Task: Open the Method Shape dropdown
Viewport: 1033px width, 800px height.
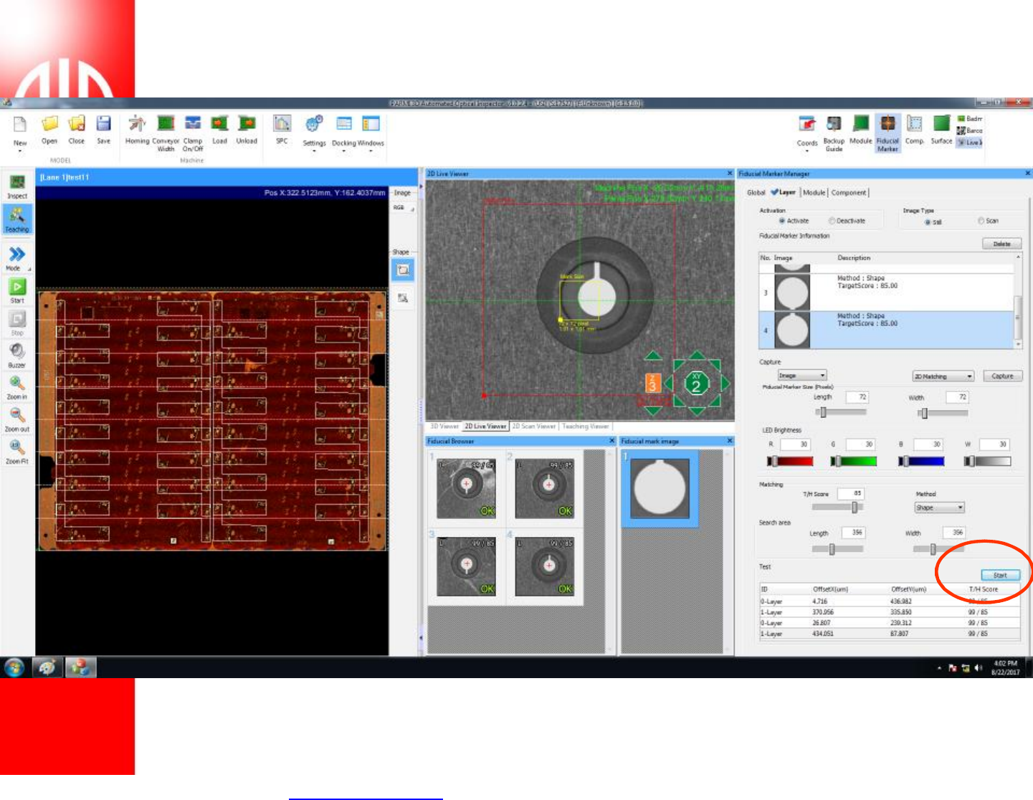Action: pyautogui.click(x=939, y=508)
